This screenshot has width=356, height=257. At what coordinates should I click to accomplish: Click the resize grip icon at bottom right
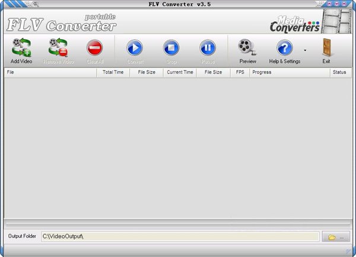348,251
